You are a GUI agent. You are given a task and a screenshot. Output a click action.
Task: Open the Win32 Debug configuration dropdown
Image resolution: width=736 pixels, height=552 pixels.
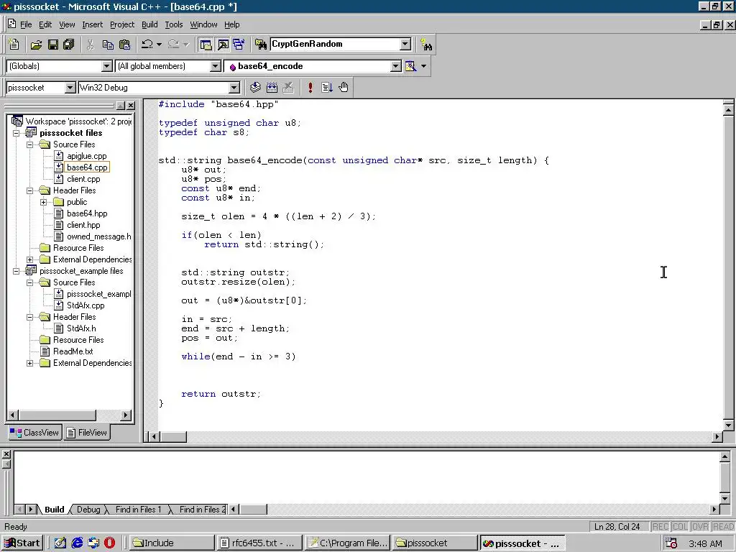coord(234,88)
